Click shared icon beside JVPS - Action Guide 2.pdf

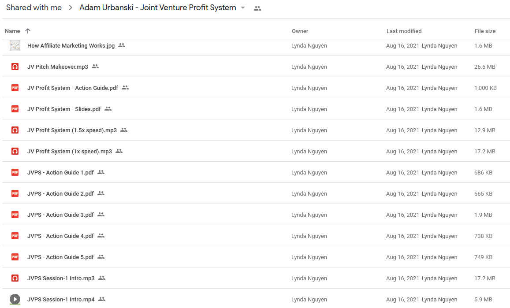click(x=101, y=193)
